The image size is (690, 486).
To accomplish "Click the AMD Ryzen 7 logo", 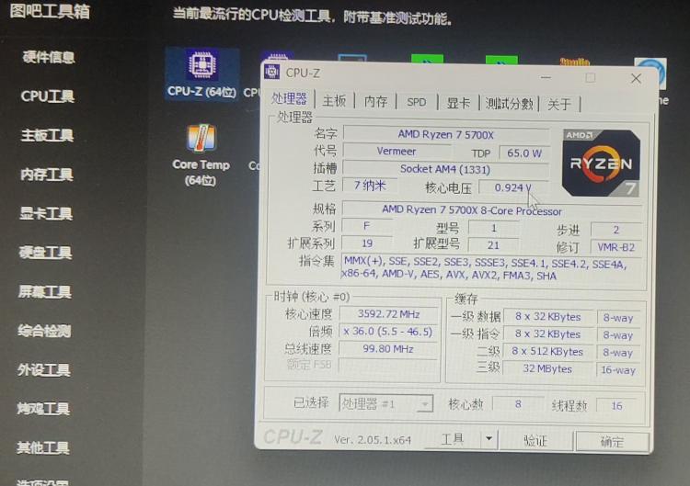I will coord(601,163).
